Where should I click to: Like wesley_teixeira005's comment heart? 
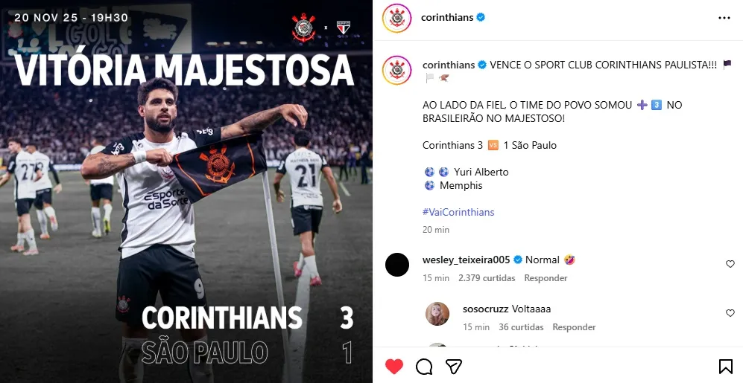[x=730, y=264]
